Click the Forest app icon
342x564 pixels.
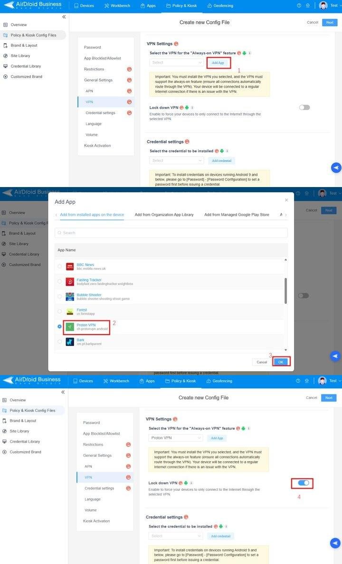(70, 311)
